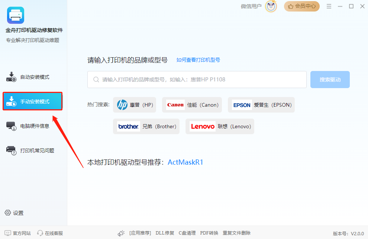
Task: Click the printer app logo icon
Action: [x=16, y=15]
